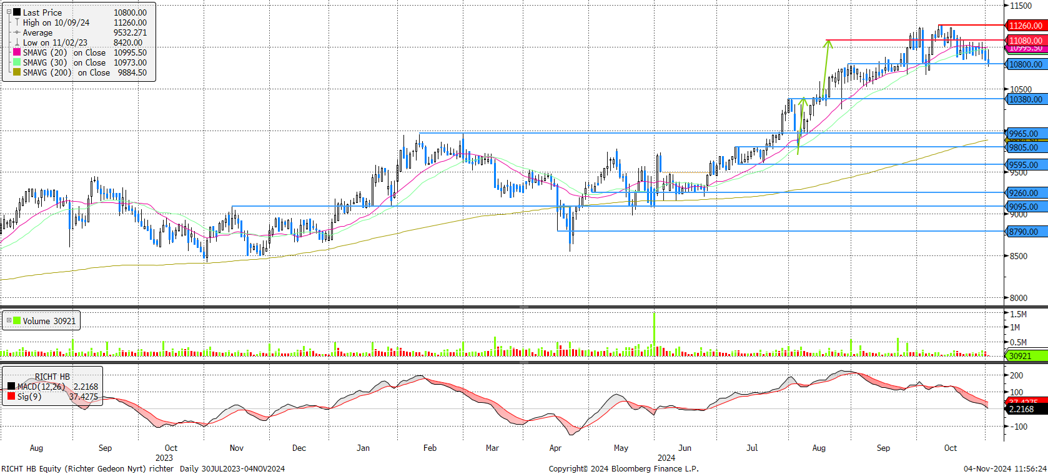Select 'SMAVG (30) on Close' legend text
The height and width of the screenshot is (474, 1048).
(x=64, y=62)
